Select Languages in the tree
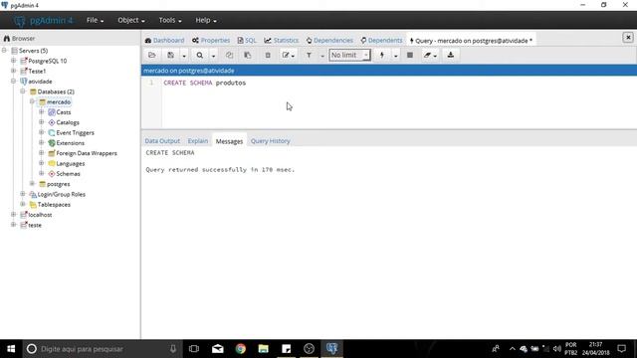Viewport: 637px width, 358px height. click(x=71, y=163)
